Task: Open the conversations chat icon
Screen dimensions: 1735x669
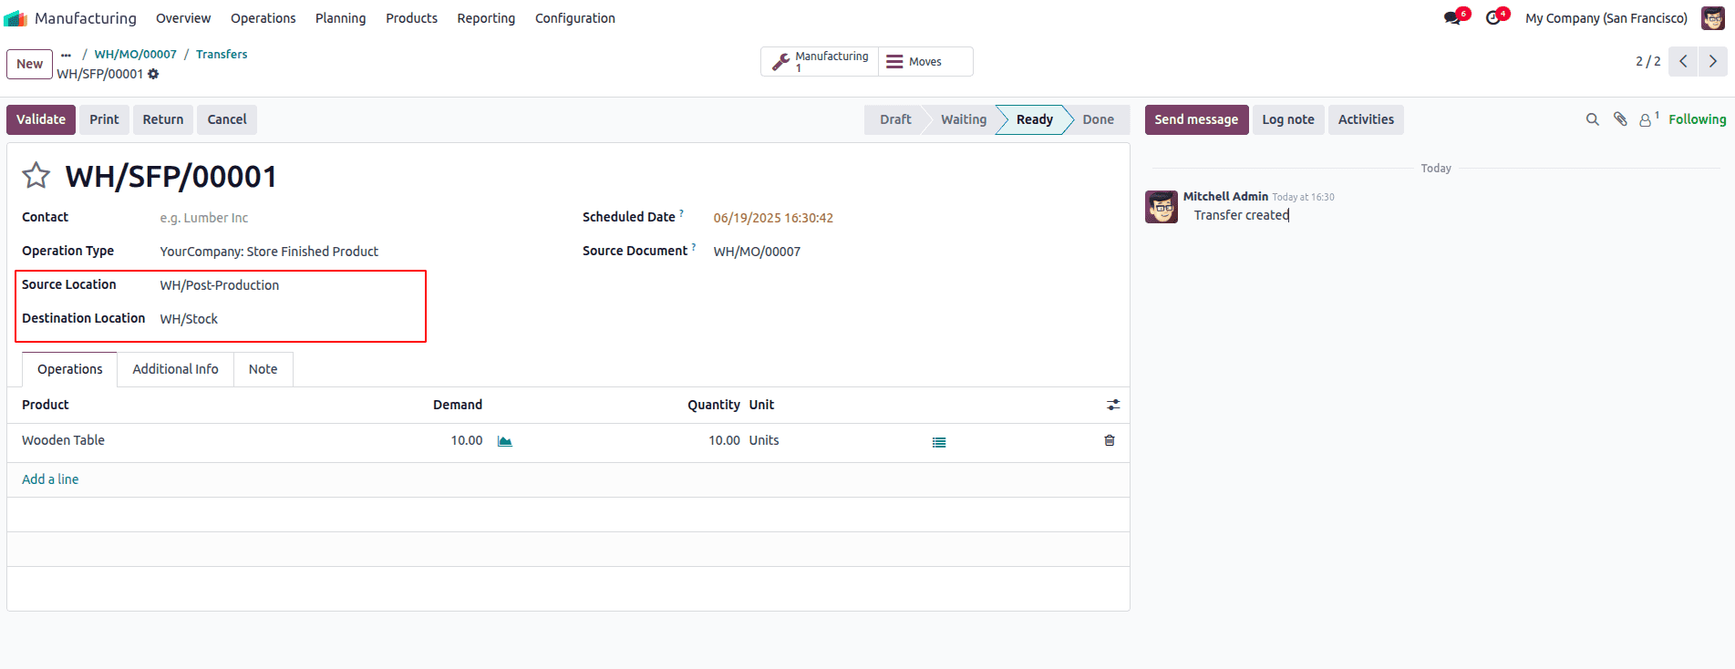Action: tap(1453, 18)
